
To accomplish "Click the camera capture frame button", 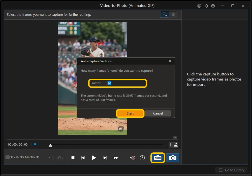I will [x=173, y=158].
